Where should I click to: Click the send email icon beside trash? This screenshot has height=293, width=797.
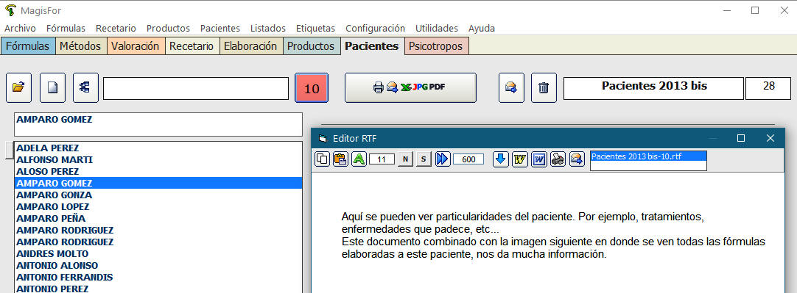click(x=511, y=87)
